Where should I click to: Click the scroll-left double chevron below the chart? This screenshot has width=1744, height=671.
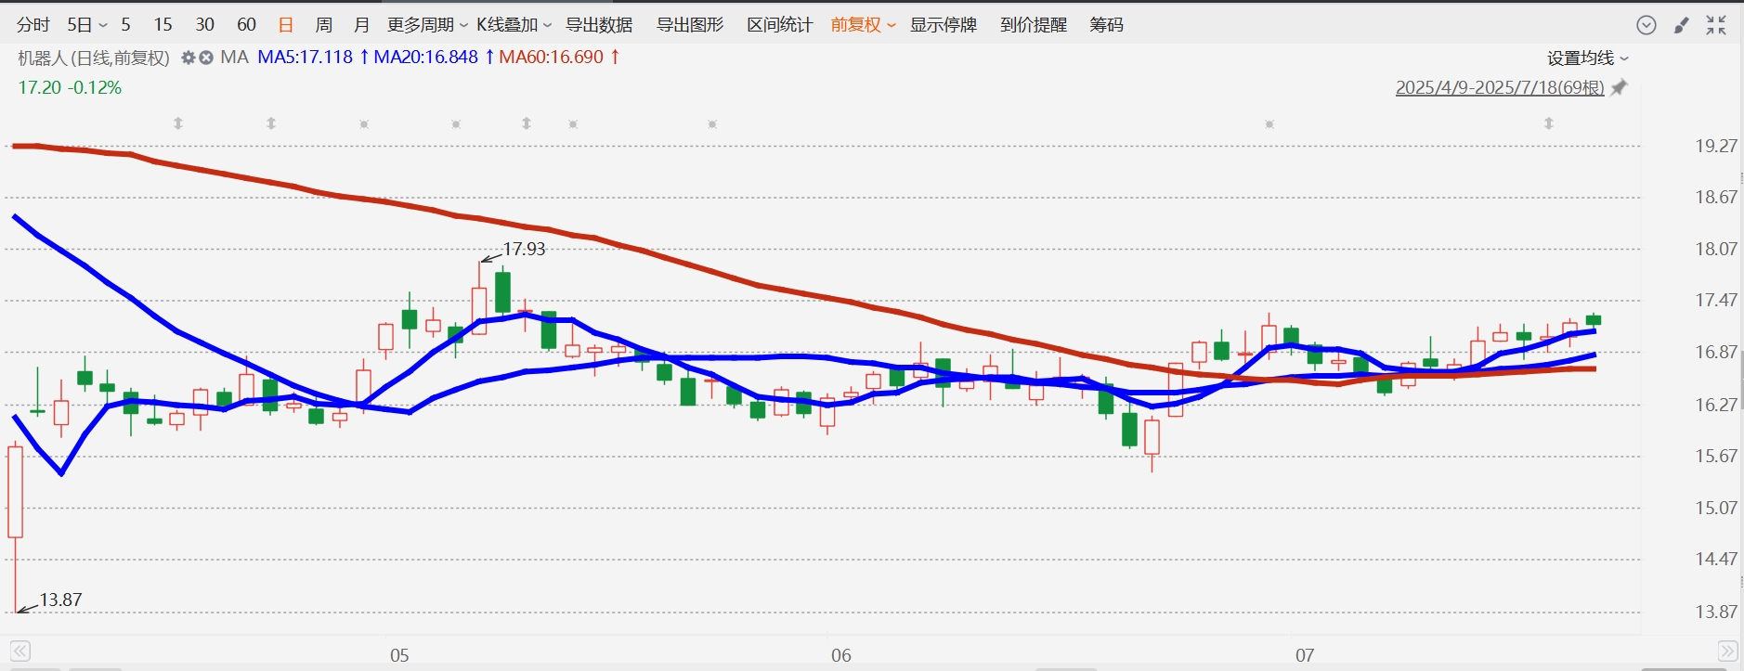(x=20, y=651)
